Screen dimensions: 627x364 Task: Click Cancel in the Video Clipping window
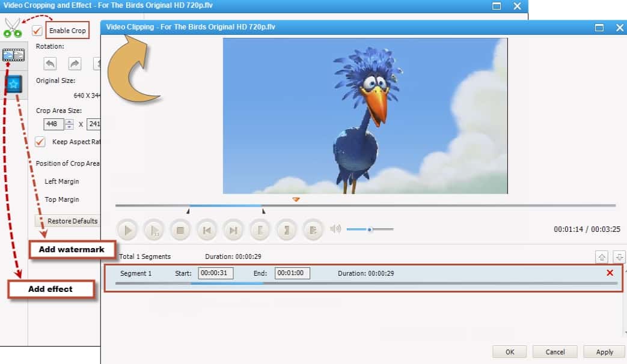pyautogui.click(x=555, y=352)
